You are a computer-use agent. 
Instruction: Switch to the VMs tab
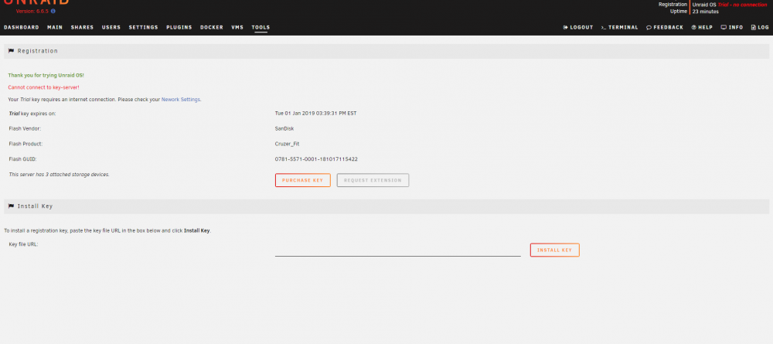coord(237,28)
